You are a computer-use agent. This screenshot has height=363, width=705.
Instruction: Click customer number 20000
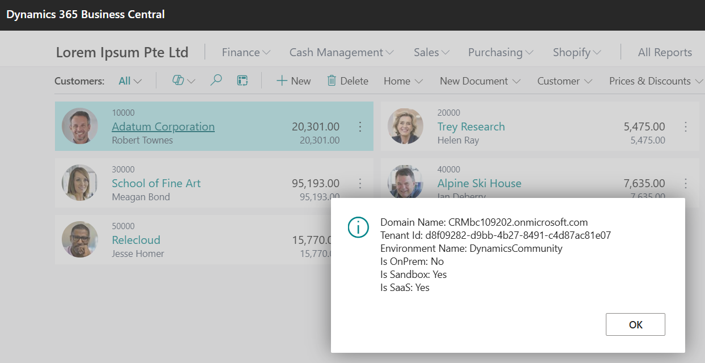[449, 113]
